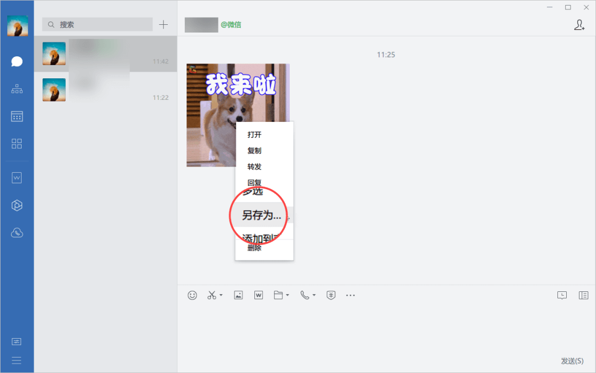
Task: Close the window
Action: coord(586,7)
